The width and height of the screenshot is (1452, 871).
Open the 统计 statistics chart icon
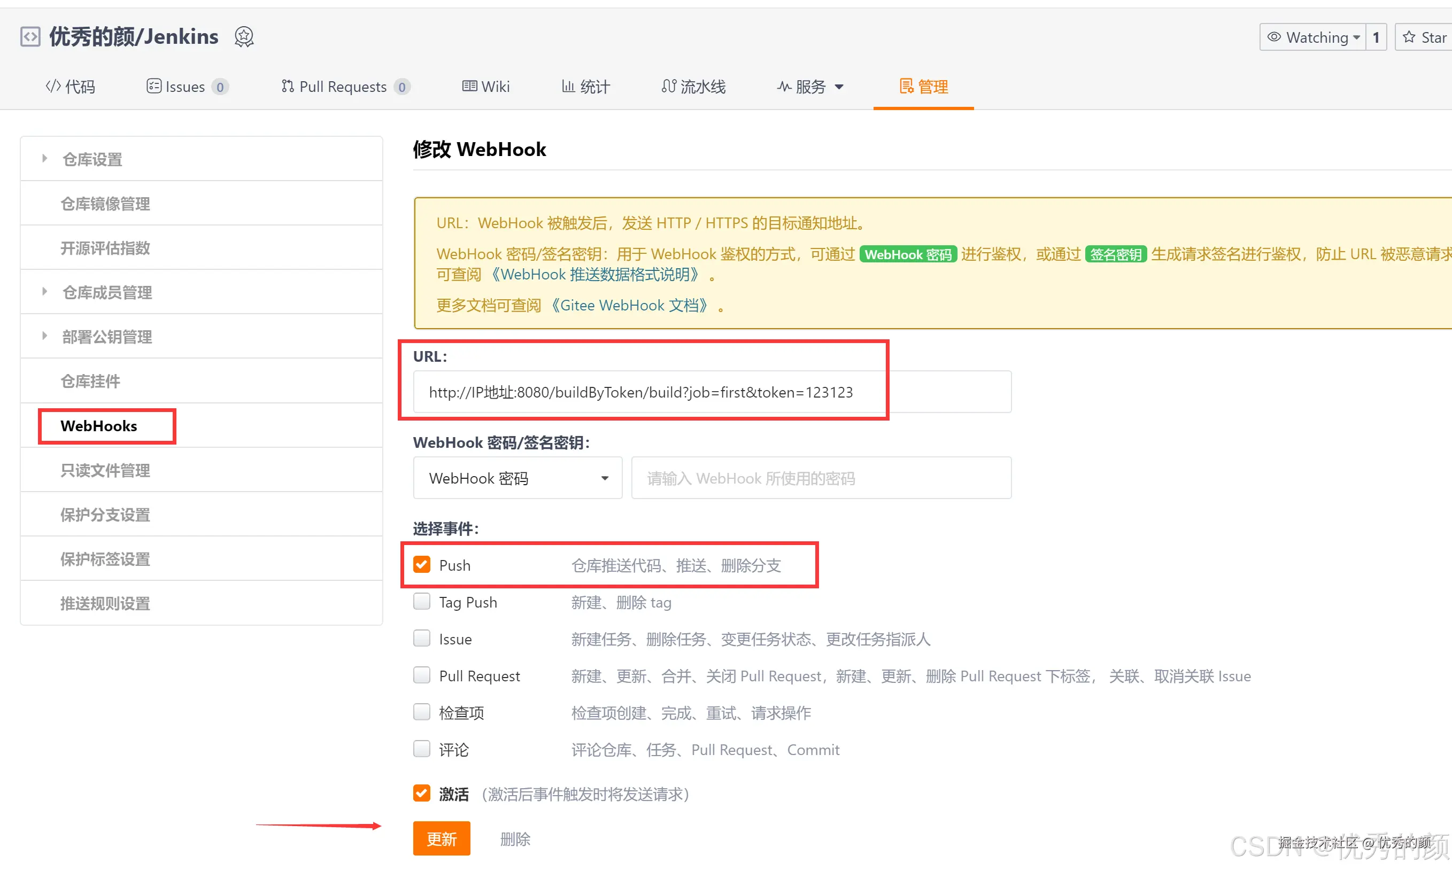(568, 86)
